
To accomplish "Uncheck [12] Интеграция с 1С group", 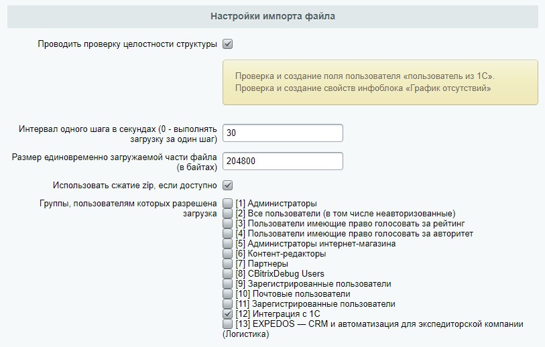I will click(229, 314).
